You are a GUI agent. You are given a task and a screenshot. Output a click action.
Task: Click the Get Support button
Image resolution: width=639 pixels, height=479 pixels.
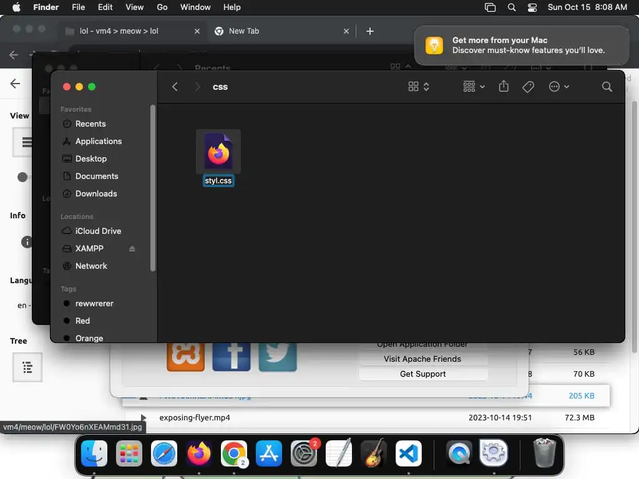pyautogui.click(x=422, y=374)
